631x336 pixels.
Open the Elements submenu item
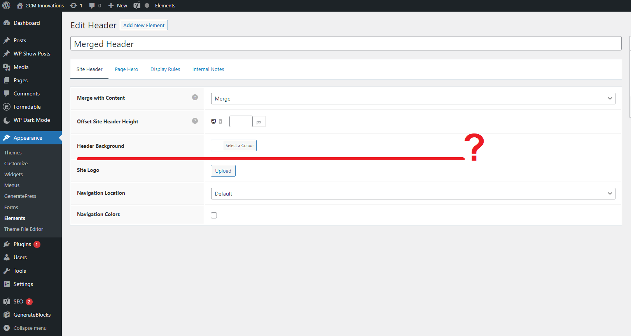click(x=15, y=218)
